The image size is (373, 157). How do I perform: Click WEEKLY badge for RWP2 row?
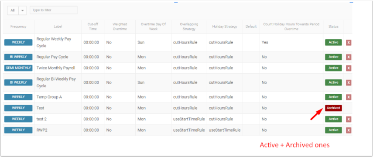click(18, 130)
